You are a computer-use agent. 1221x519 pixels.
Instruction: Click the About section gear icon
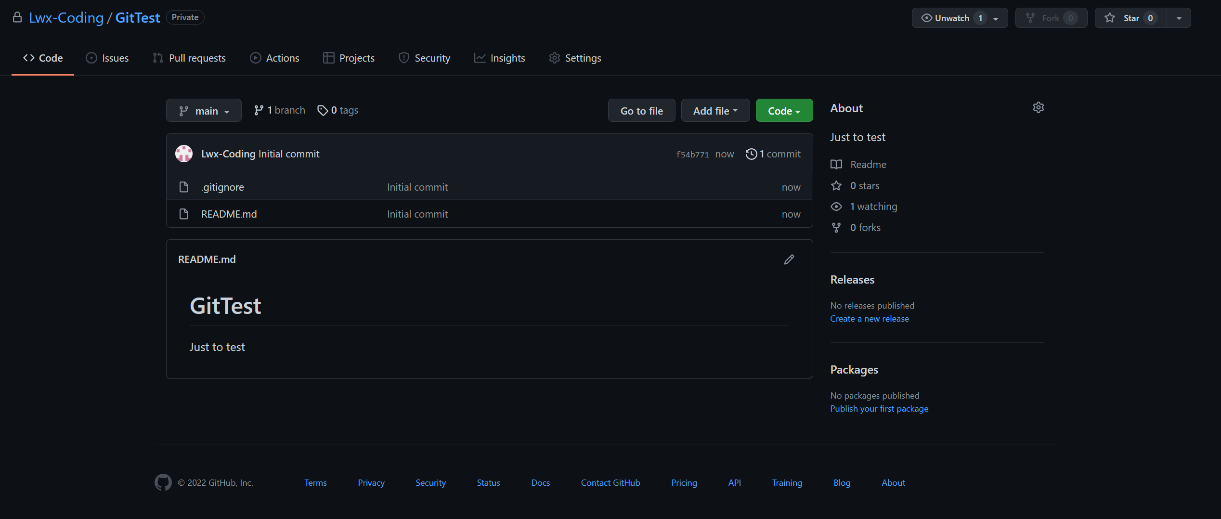1038,107
